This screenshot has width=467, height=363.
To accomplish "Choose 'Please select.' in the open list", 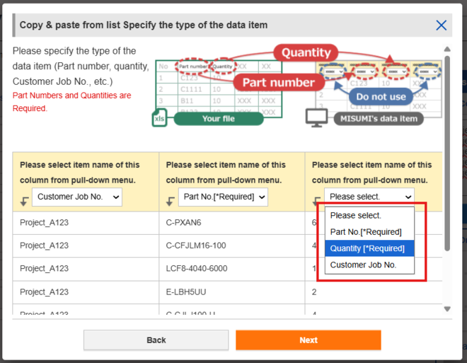I will click(369, 215).
